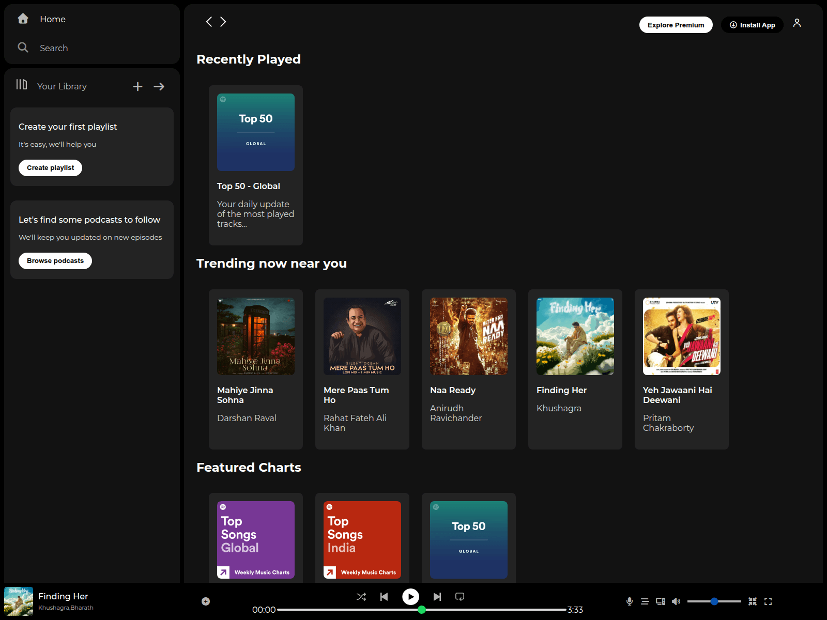The image size is (827, 620).
Task: Click the Explore Premium button
Action: 676,25
